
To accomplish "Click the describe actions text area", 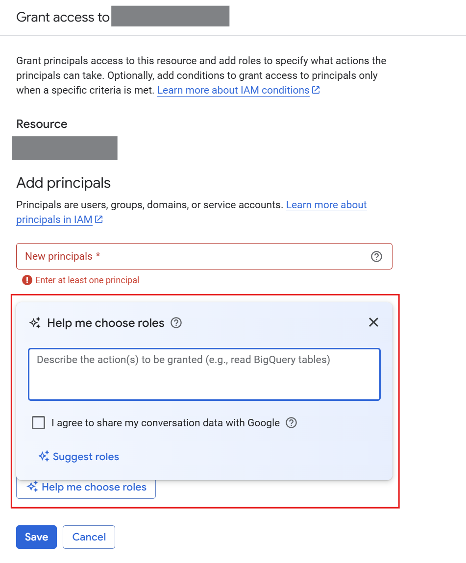I will (204, 374).
